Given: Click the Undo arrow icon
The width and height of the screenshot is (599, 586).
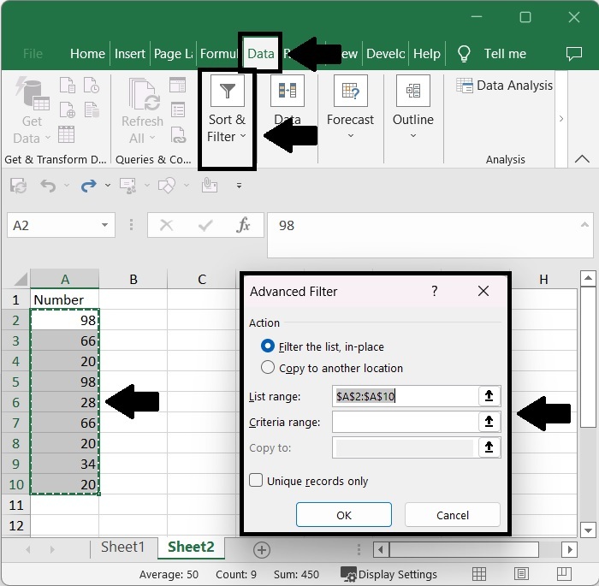Looking at the screenshot, I should click(x=48, y=186).
